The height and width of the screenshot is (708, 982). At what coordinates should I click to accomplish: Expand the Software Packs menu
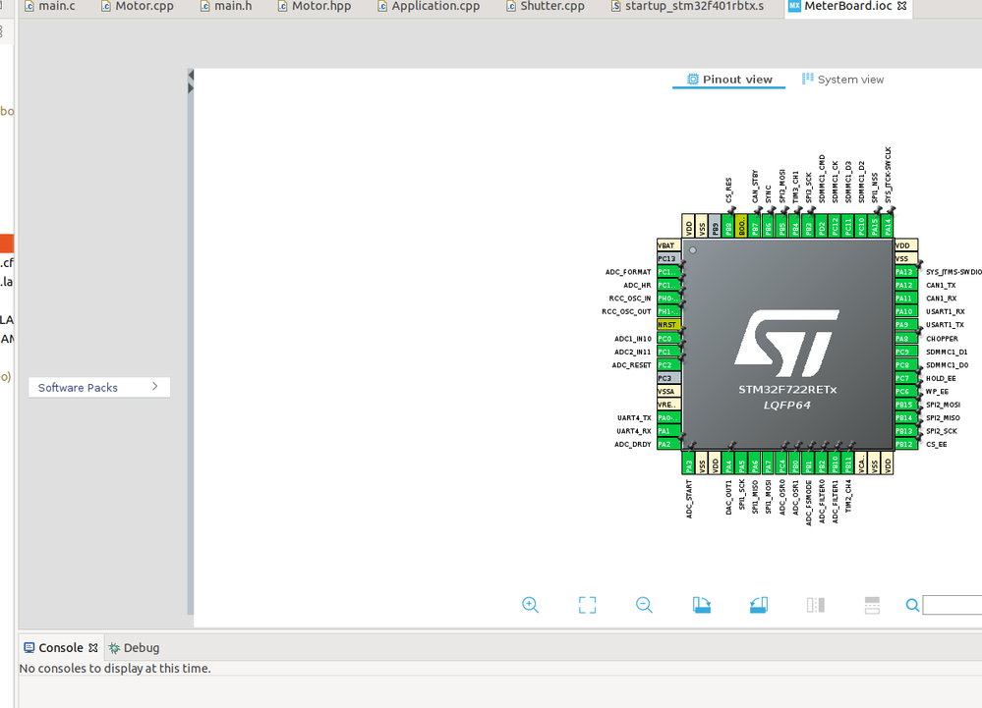(99, 387)
